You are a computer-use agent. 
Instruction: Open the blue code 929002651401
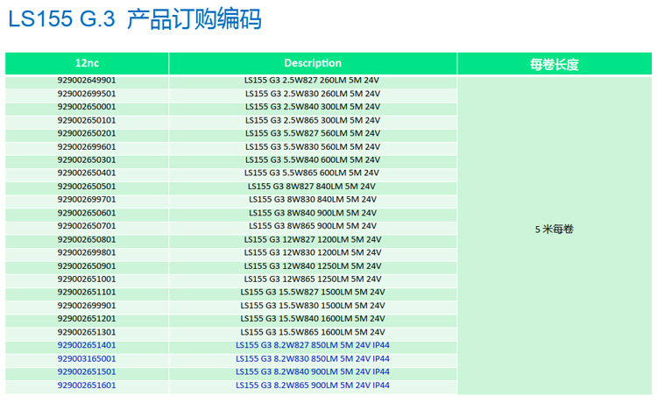87,345
